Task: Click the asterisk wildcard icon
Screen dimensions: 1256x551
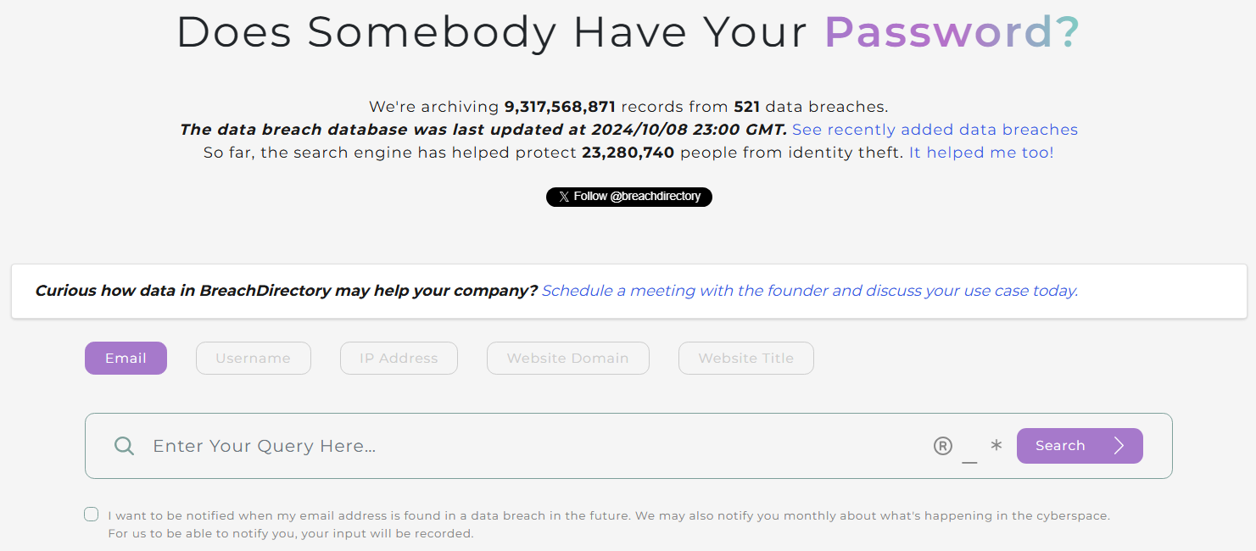Action: tap(996, 446)
